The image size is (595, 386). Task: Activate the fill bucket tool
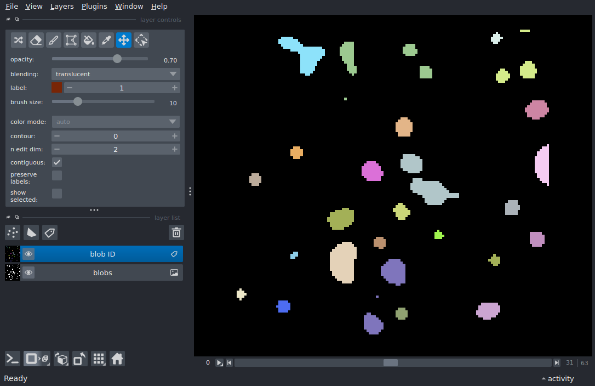pos(88,40)
